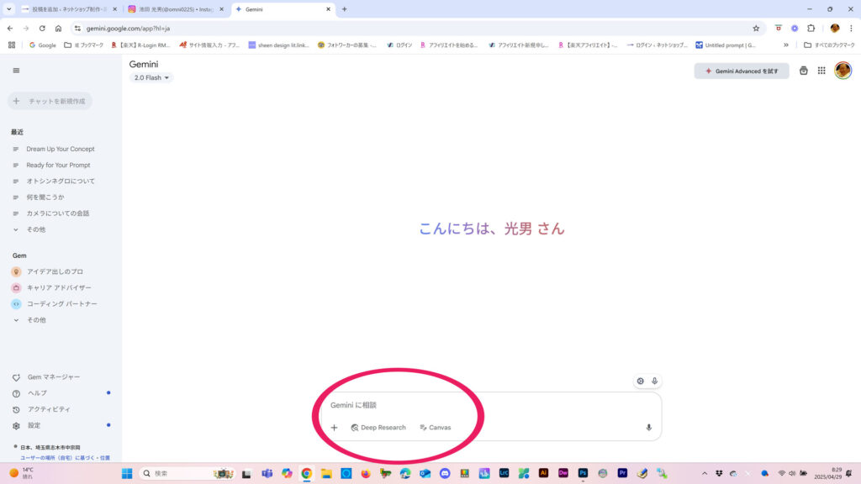The height and width of the screenshot is (484, 861).
Task: Bookmark this page with the star icon
Action: click(x=756, y=29)
